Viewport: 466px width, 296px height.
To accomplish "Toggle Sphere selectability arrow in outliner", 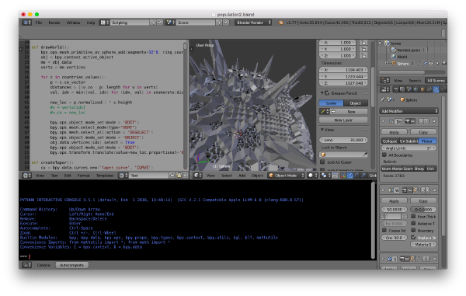I will [437, 63].
